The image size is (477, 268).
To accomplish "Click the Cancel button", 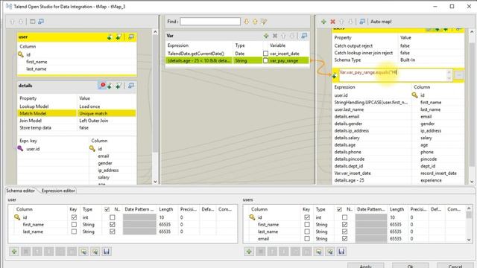I will [455, 266].
